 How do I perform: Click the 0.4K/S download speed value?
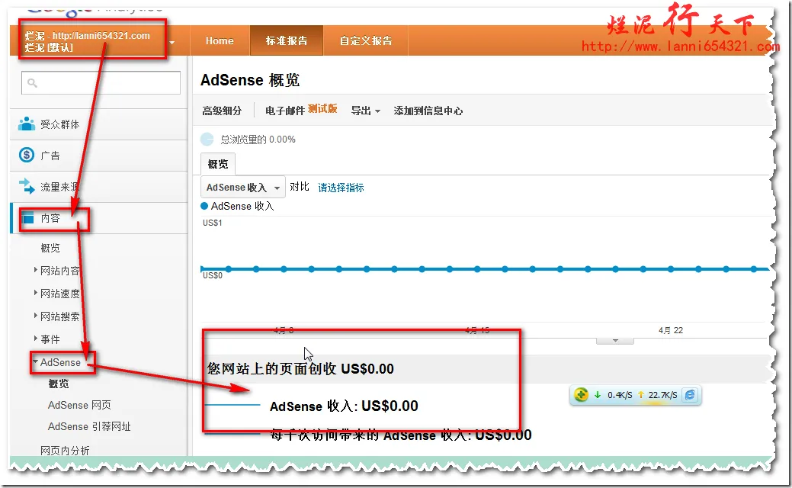[x=620, y=395]
